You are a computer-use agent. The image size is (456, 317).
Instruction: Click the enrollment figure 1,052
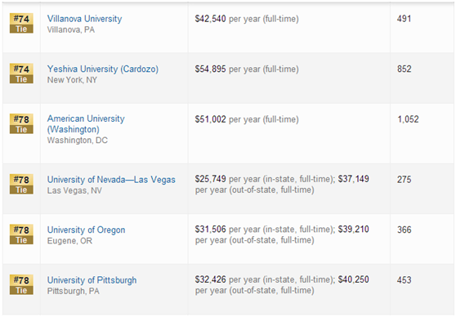[x=408, y=119]
